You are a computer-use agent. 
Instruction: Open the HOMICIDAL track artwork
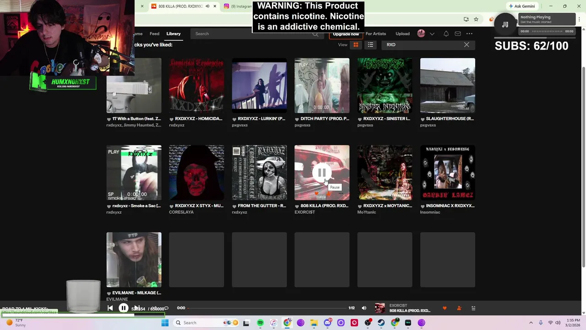(196, 86)
